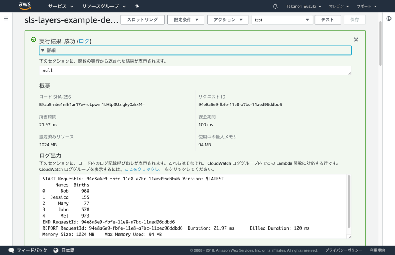Click the log output resize handle
This screenshot has height=255, width=395.
pos(349,237)
